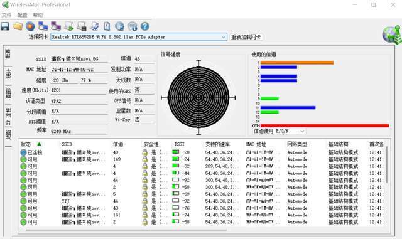
Task: Click the 重新加载网卡 button
Action: (246, 37)
